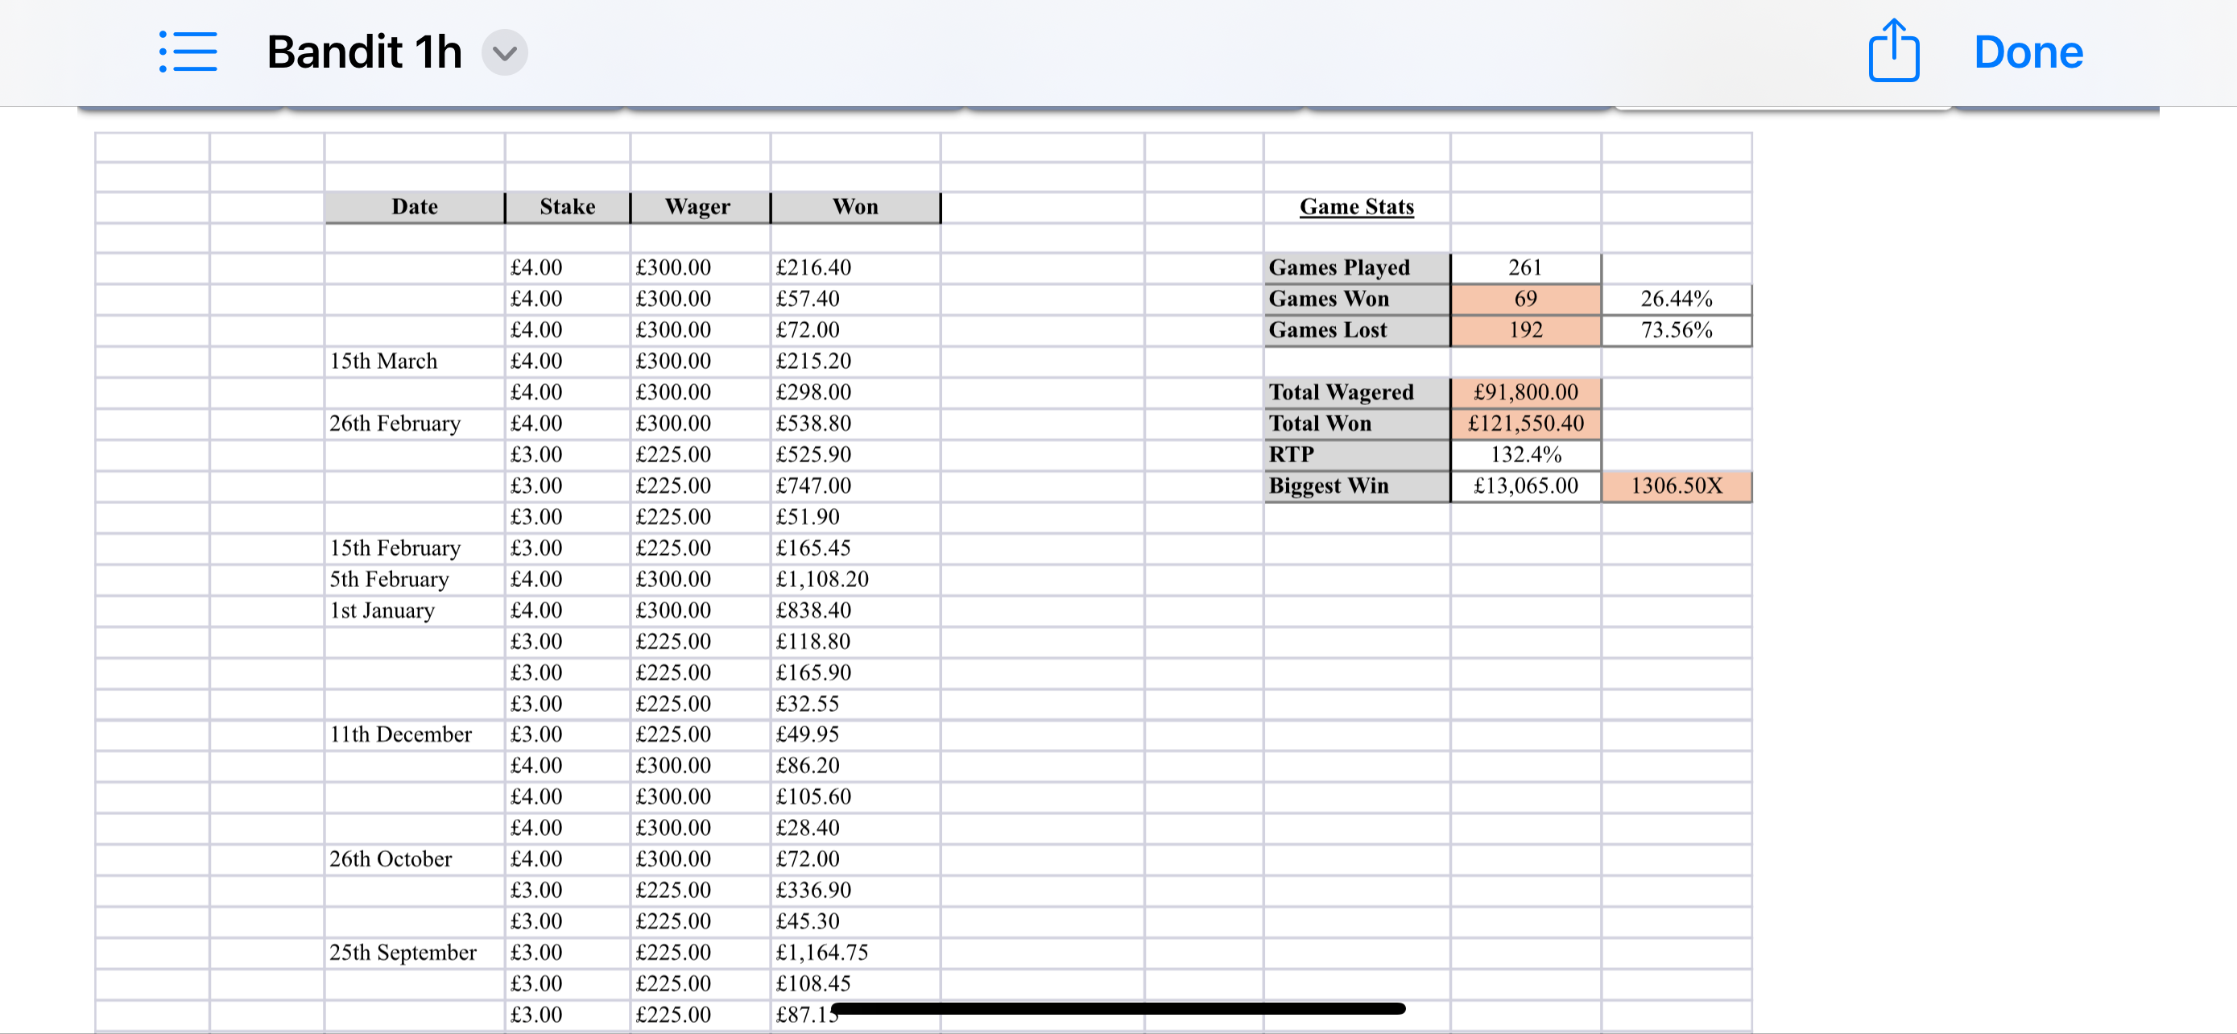Expand the Bandit 1h title dropdown chevron
The image size is (2237, 1034).
(x=505, y=53)
